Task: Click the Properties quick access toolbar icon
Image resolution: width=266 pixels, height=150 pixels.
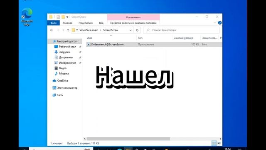Action: (58, 17)
